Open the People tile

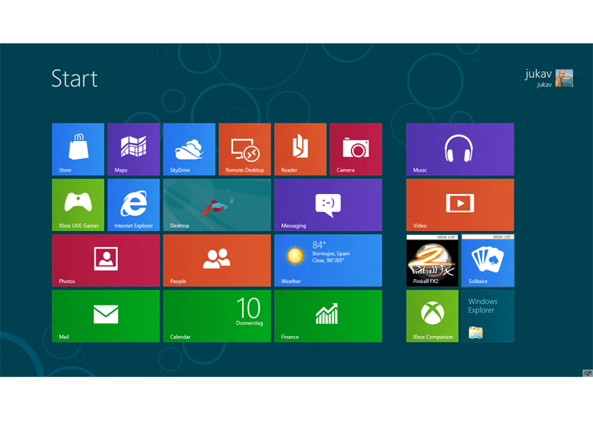click(x=217, y=261)
